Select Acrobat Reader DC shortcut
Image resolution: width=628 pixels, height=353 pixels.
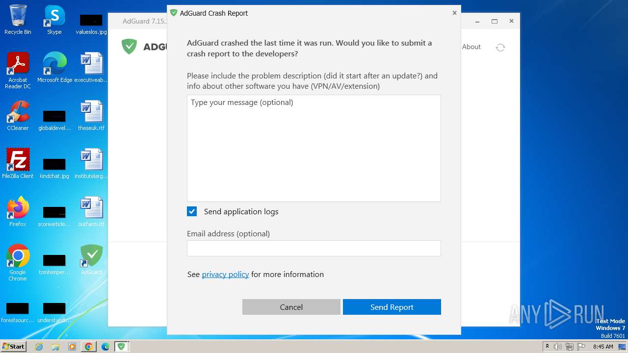[x=18, y=71]
